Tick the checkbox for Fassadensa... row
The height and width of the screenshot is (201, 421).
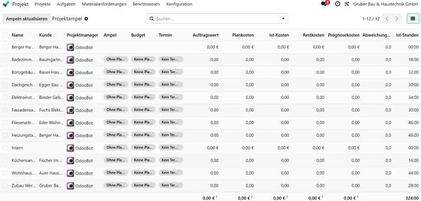(5, 110)
